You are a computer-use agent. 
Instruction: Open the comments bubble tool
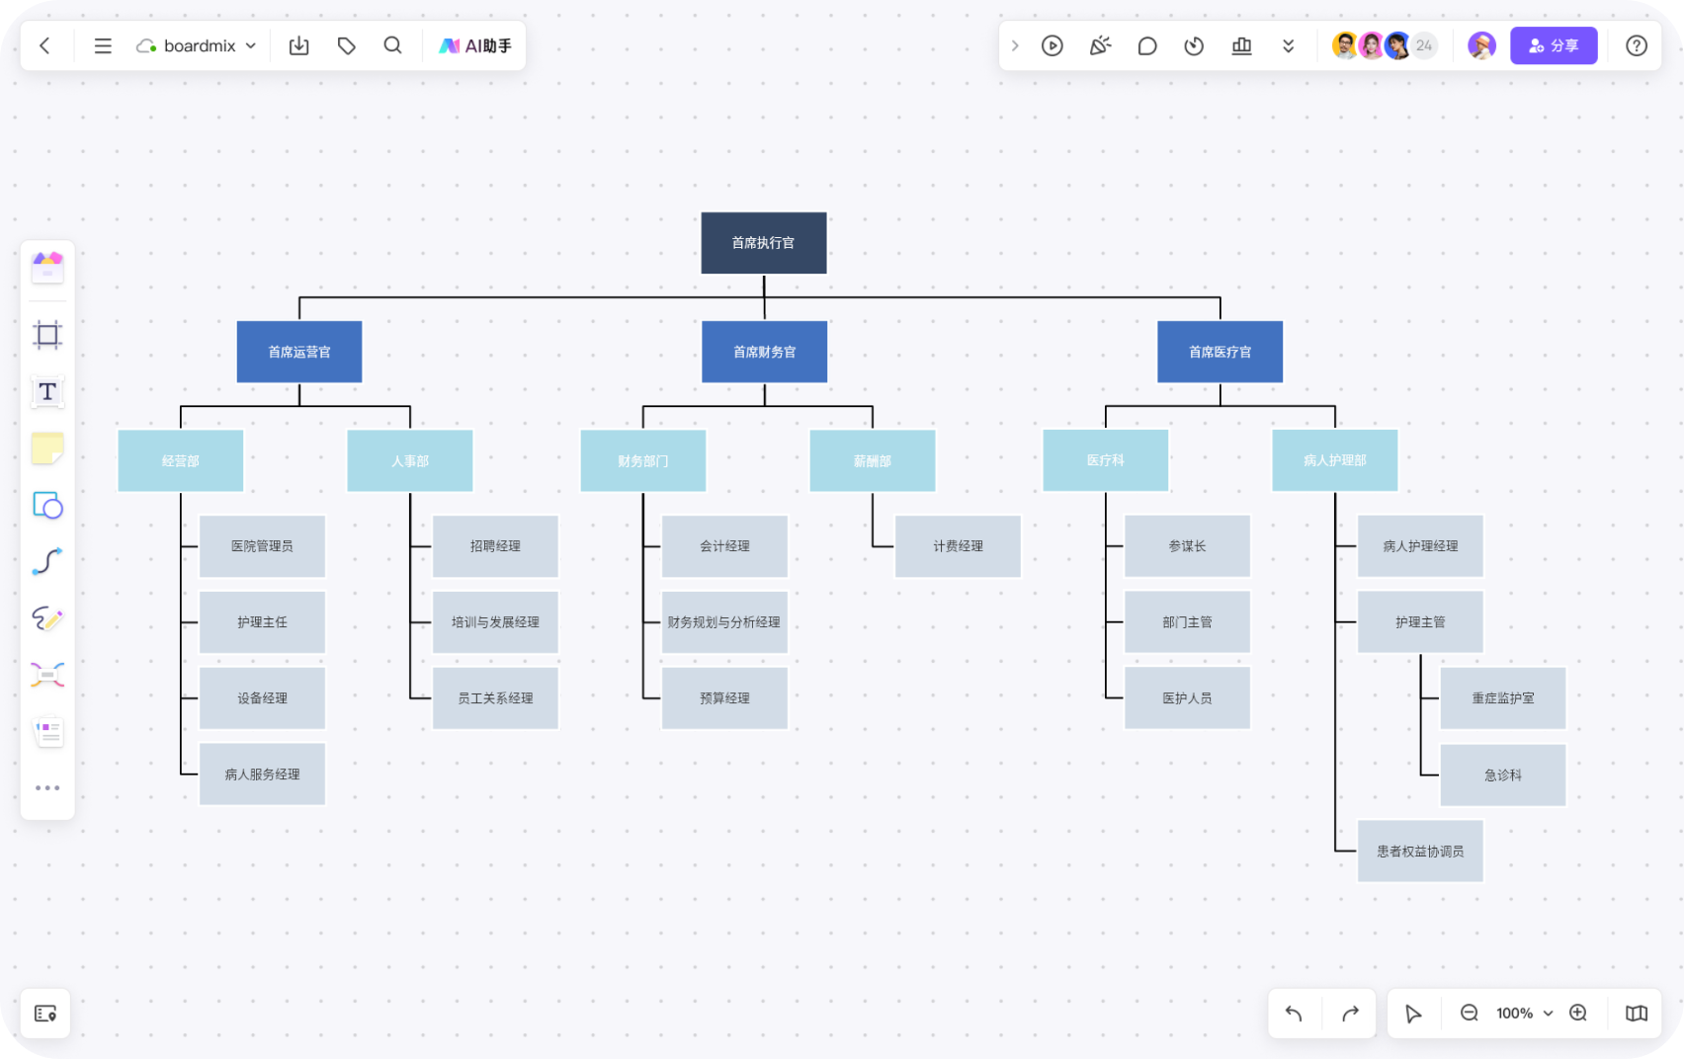tap(1147, 45)
